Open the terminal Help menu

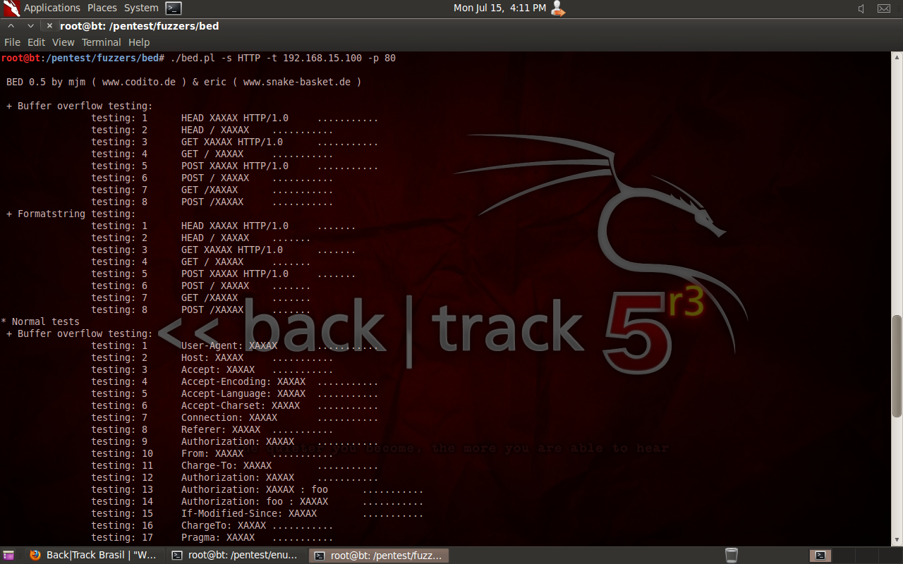pyautogui.click(x=139, y=42)
